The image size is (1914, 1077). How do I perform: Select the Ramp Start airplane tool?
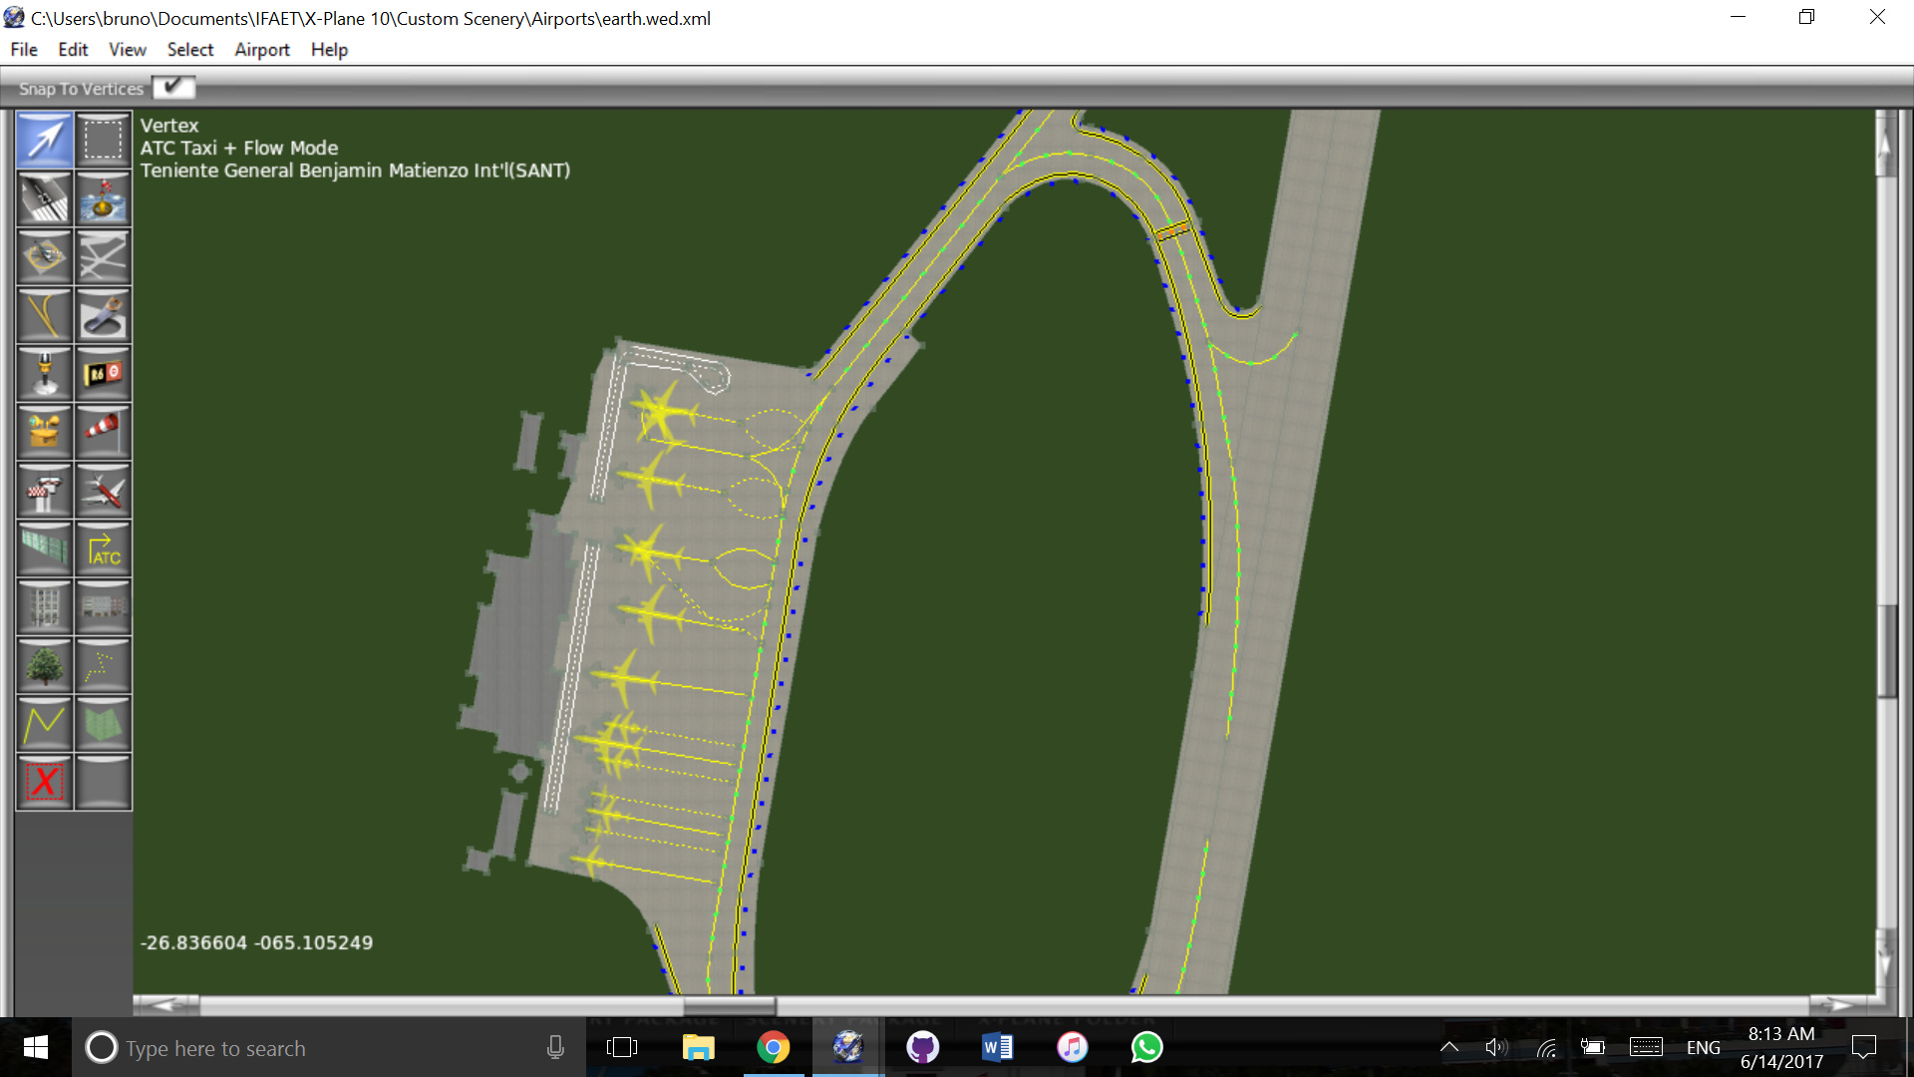tap(103, 491)
